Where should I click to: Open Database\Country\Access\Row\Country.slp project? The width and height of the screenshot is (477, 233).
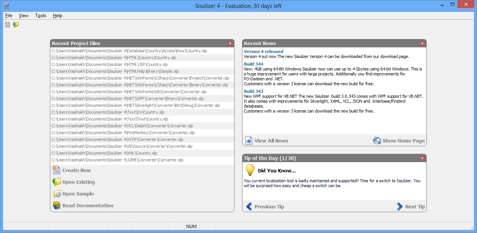point(142,51)
